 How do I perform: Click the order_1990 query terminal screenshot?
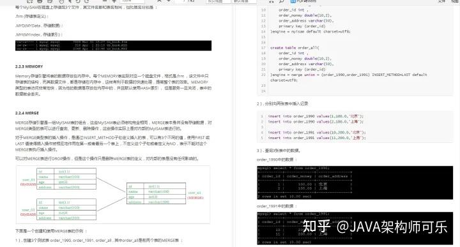(355, 183)
